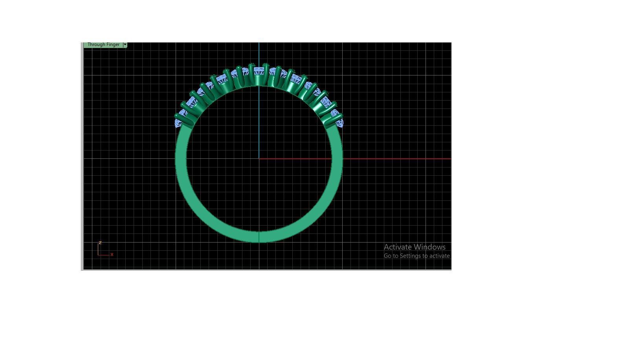Click the Through Finger viewport title
The image size is (644, 362).
click(x=103, y=45)
